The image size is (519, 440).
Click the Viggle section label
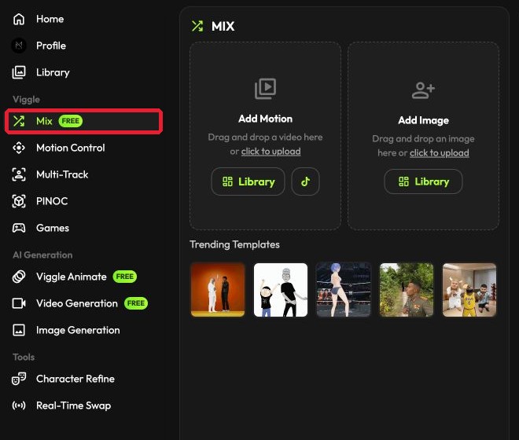coord(26,99)
